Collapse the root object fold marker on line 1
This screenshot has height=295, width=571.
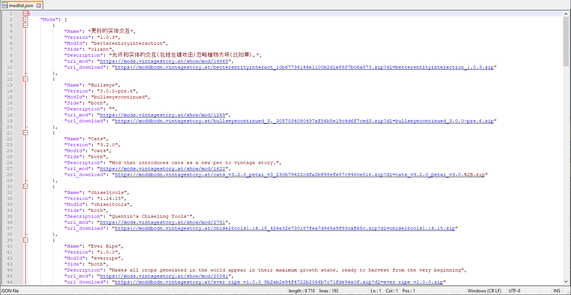point(25,13)
